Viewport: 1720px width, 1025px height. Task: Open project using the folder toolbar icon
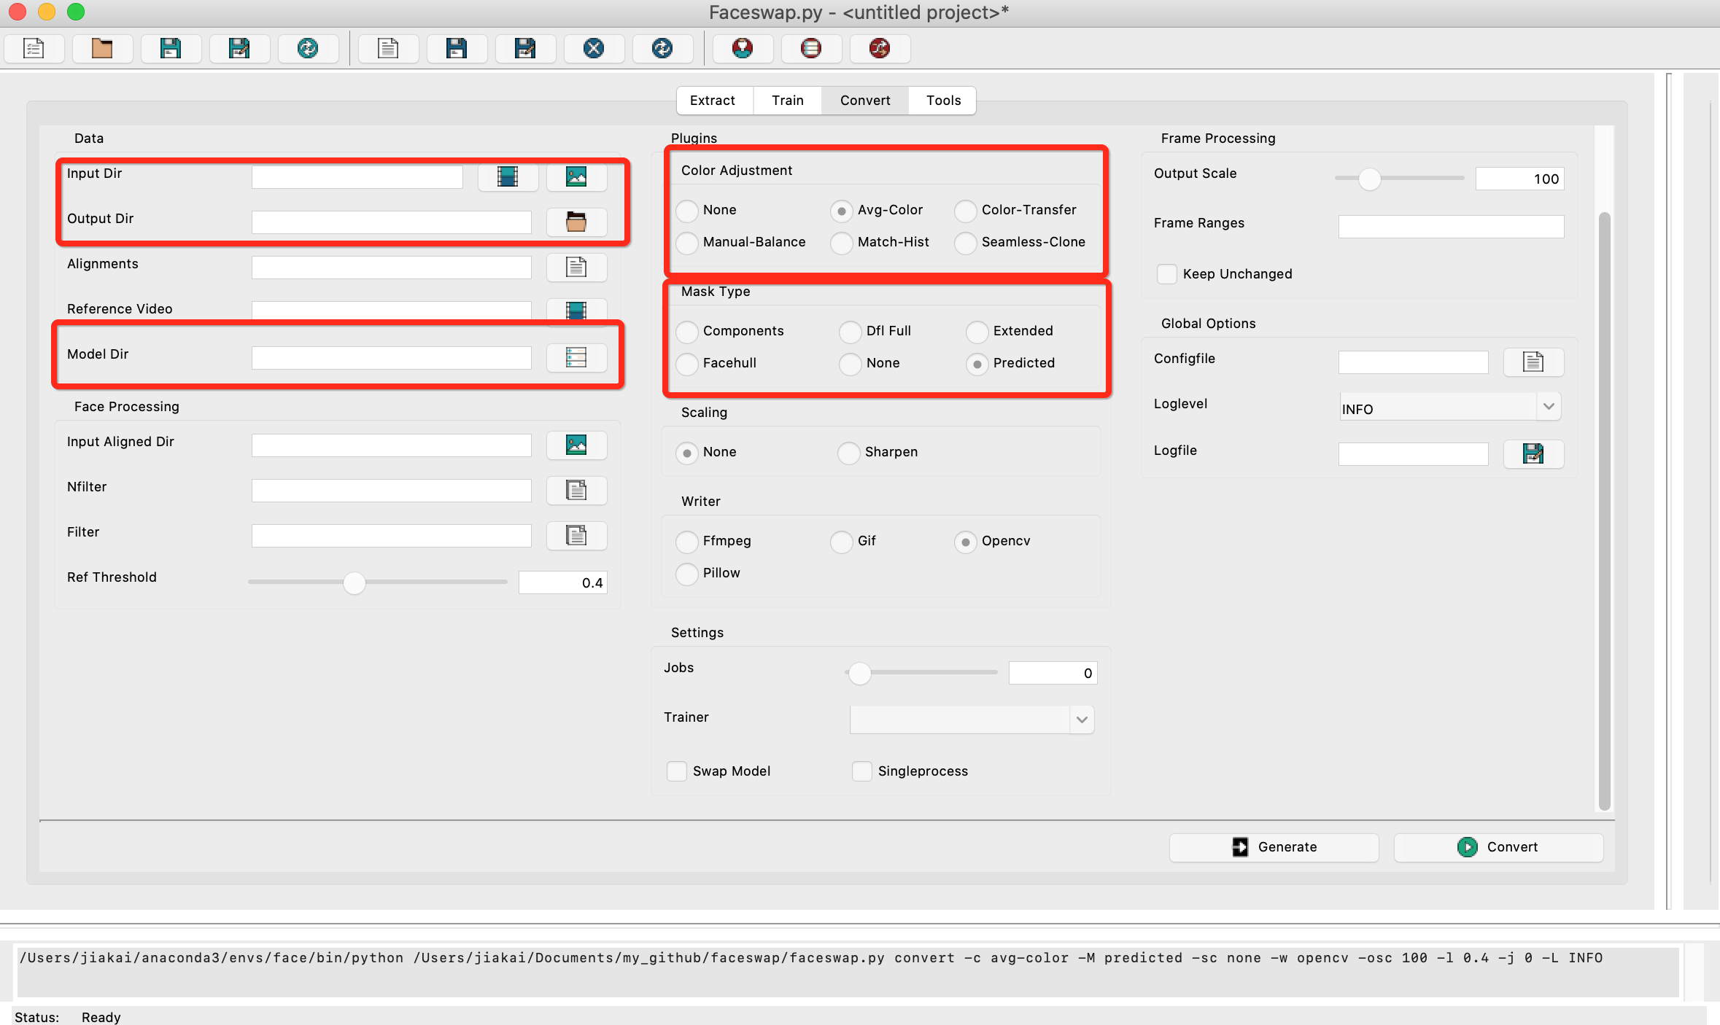pos(101,49)
